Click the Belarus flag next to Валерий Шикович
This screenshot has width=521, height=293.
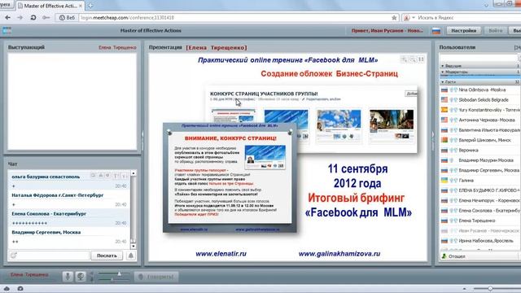[x=444, y=140]
